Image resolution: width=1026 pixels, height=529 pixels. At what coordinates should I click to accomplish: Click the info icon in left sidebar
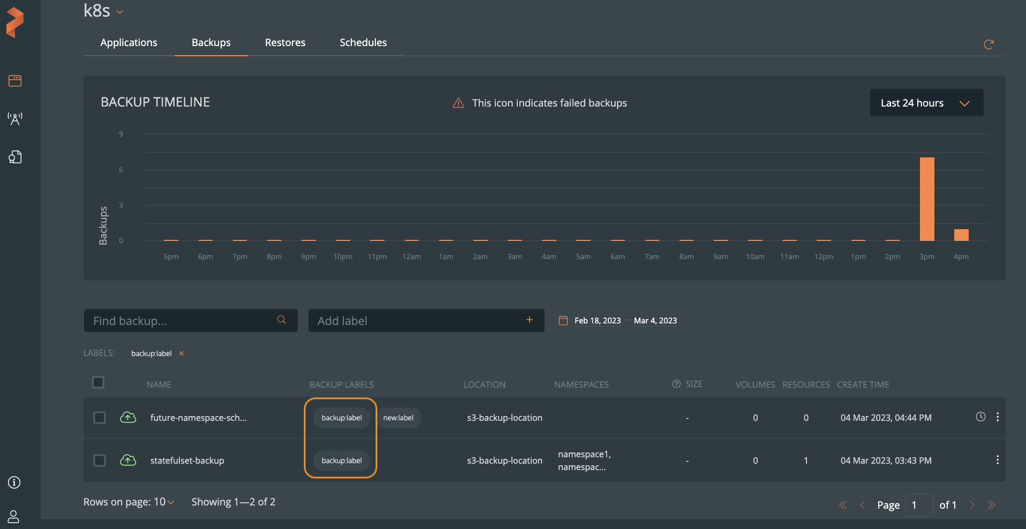(x=14, y=482)
